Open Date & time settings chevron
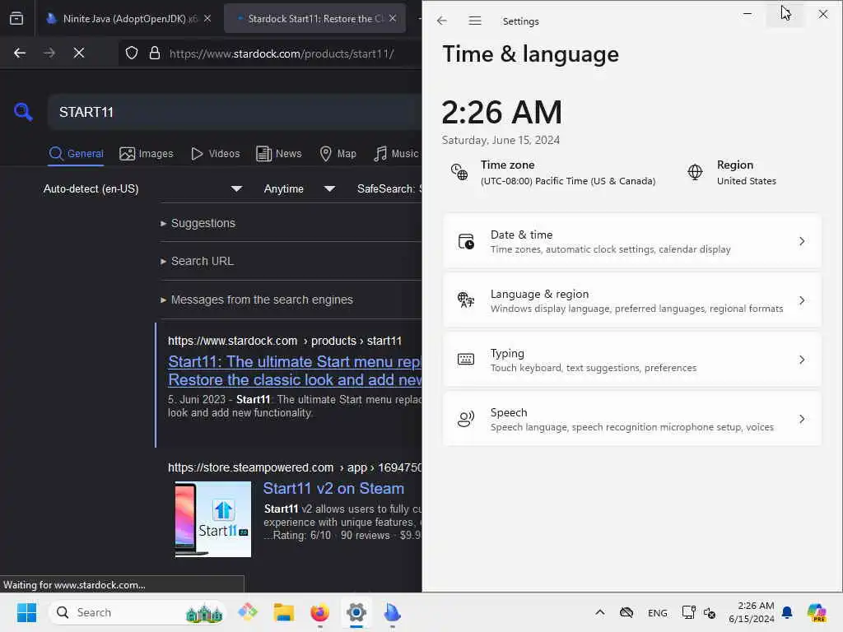The height and width of the screenshot is (632, 843). click(802, 241)
